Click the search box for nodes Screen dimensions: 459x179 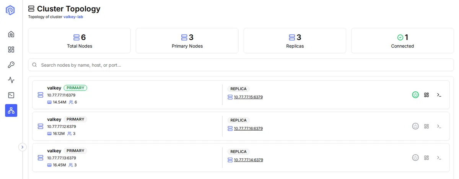pos(241,65)
